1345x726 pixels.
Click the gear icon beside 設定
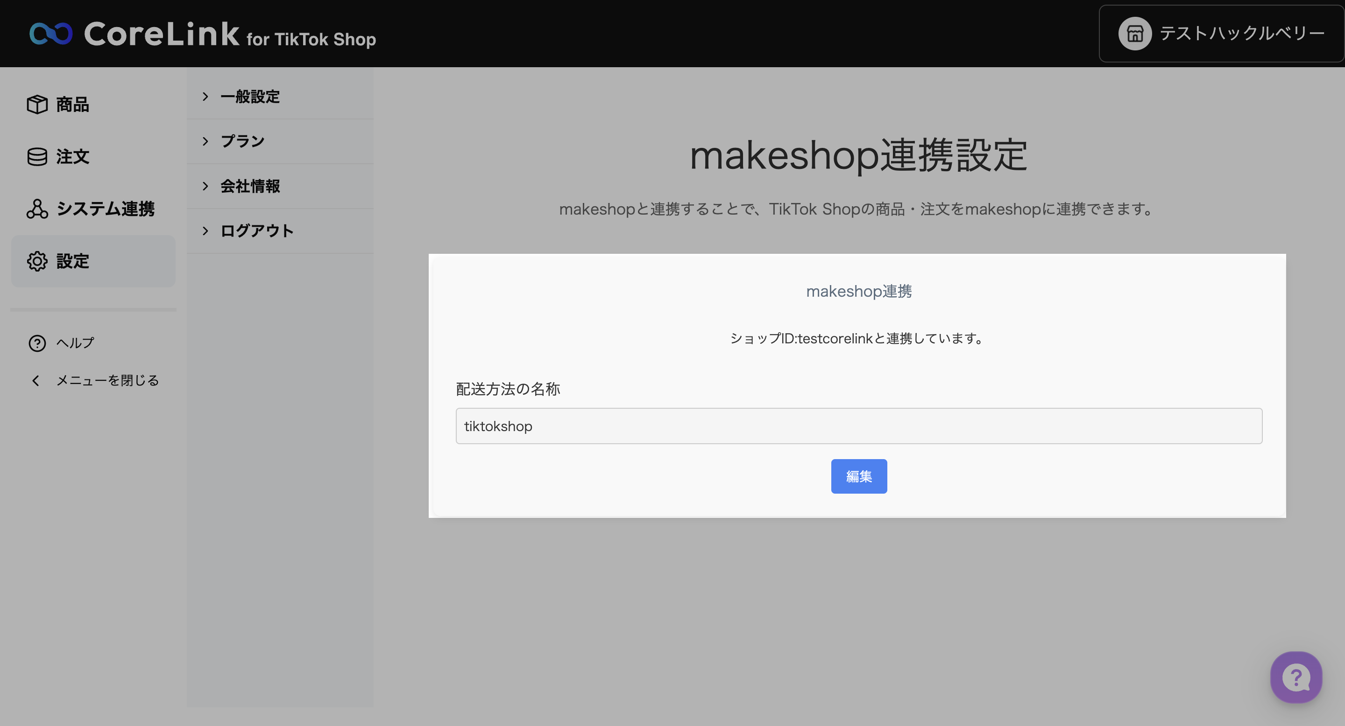37,261
